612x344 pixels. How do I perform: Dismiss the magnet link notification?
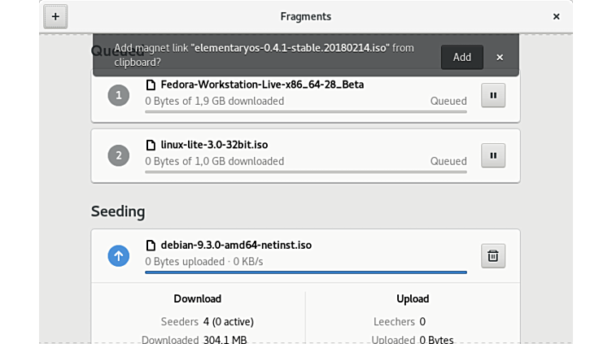(500, 57)
